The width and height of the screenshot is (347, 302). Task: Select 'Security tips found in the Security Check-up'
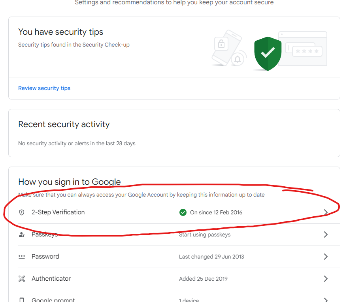tap(74, 45)
